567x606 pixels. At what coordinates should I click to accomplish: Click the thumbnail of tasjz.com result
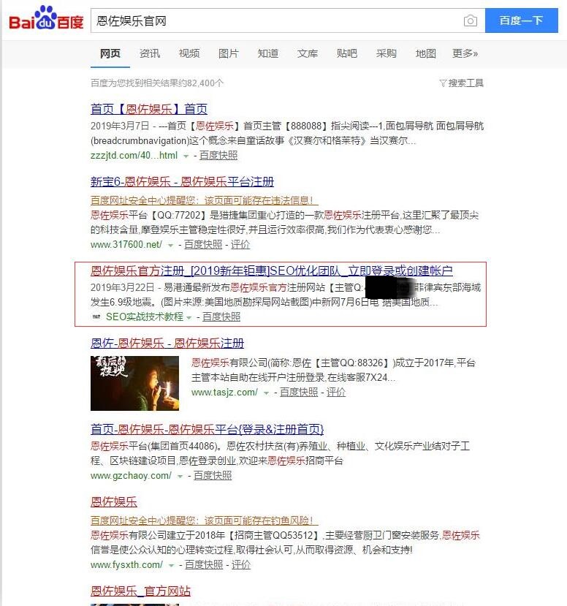coord(134,383)
